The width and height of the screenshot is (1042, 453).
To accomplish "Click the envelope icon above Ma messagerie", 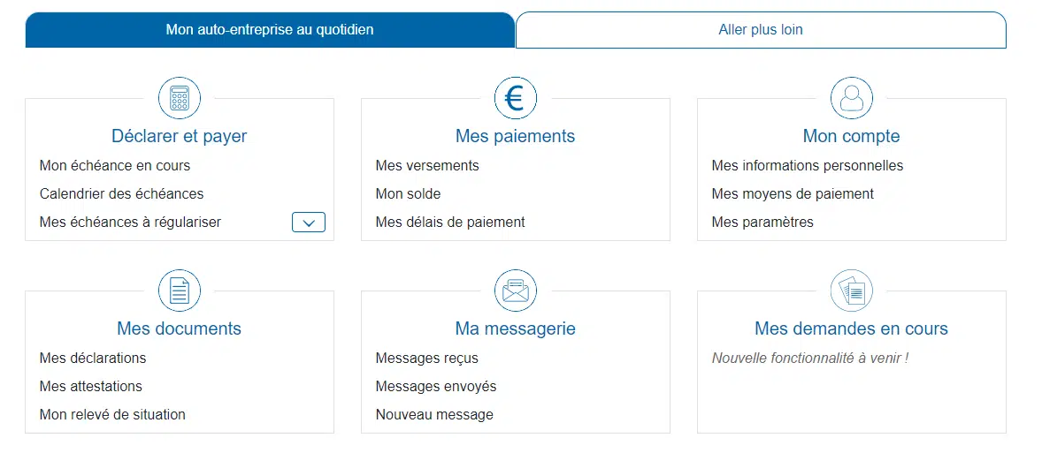I will pos(515,291).
